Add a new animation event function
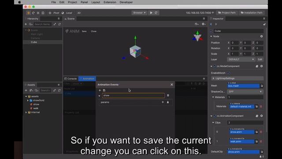This screenshot has height=159, width=282. [100, 90]
